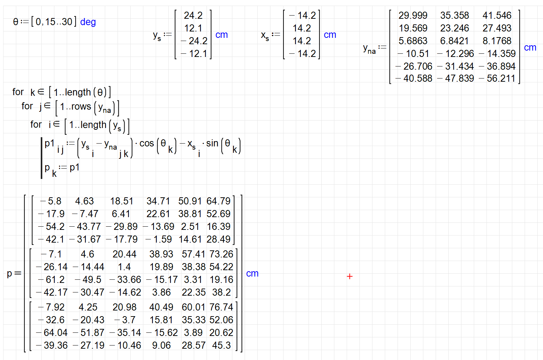
Task: Click value 64.79 in first result matrix
Action: point(218,201)
